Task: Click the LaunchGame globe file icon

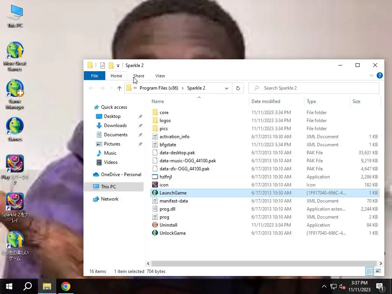Action: pyautogui.click(x=155, y=193)
